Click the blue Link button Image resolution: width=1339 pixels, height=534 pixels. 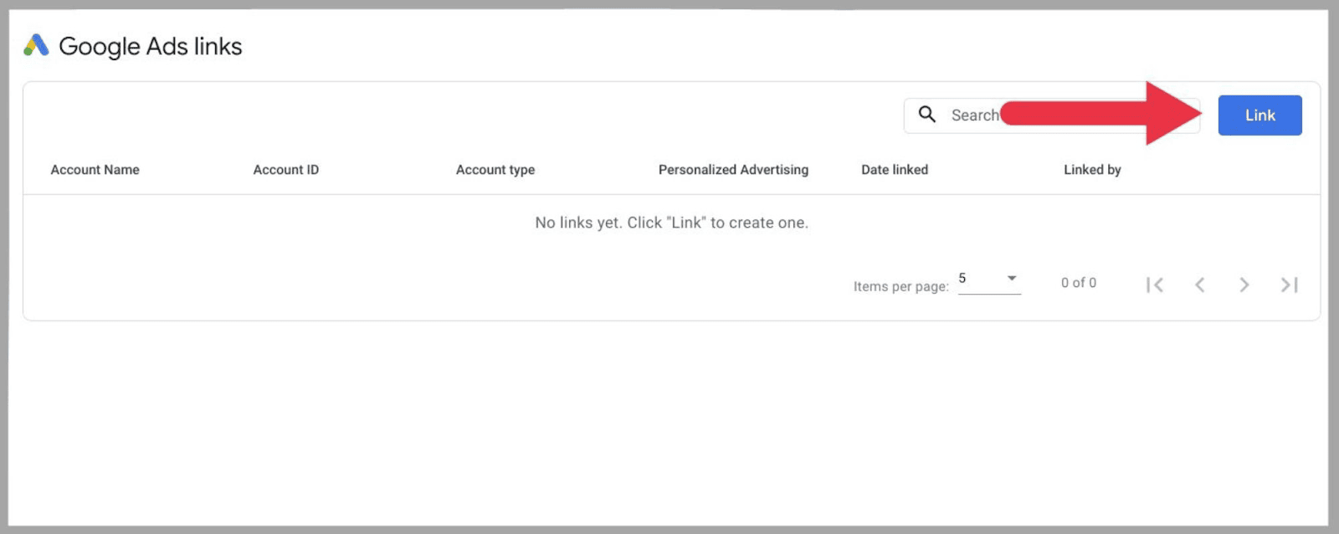[x=1259, y=115]
